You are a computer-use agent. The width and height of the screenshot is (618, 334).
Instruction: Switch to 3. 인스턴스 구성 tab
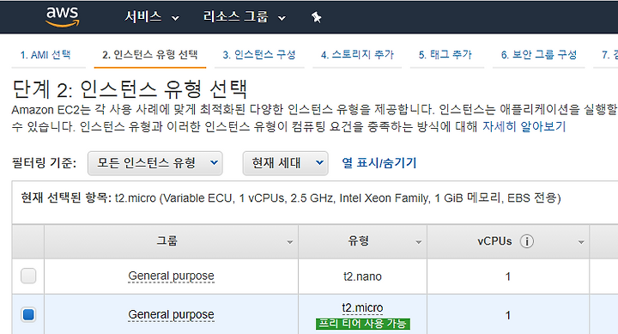pos(259,55)
